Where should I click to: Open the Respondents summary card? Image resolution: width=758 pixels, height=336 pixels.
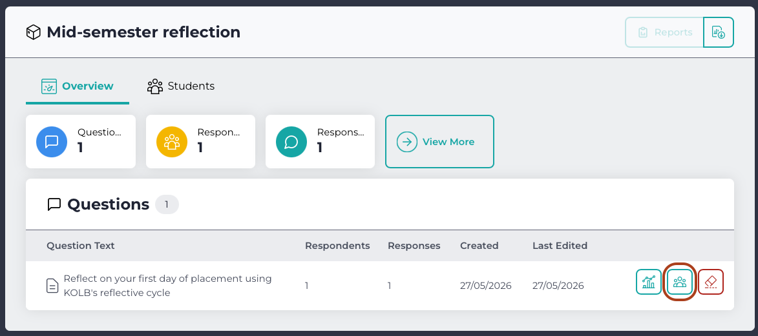point(200,141)
